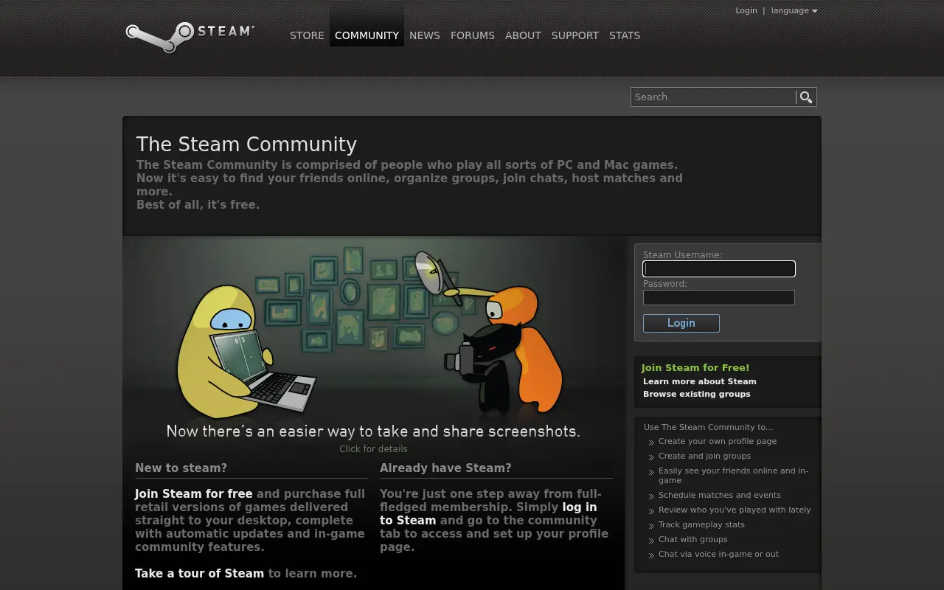Click the Steam logo
Viewport: 944px width, 590px height.
coord(190,37)
